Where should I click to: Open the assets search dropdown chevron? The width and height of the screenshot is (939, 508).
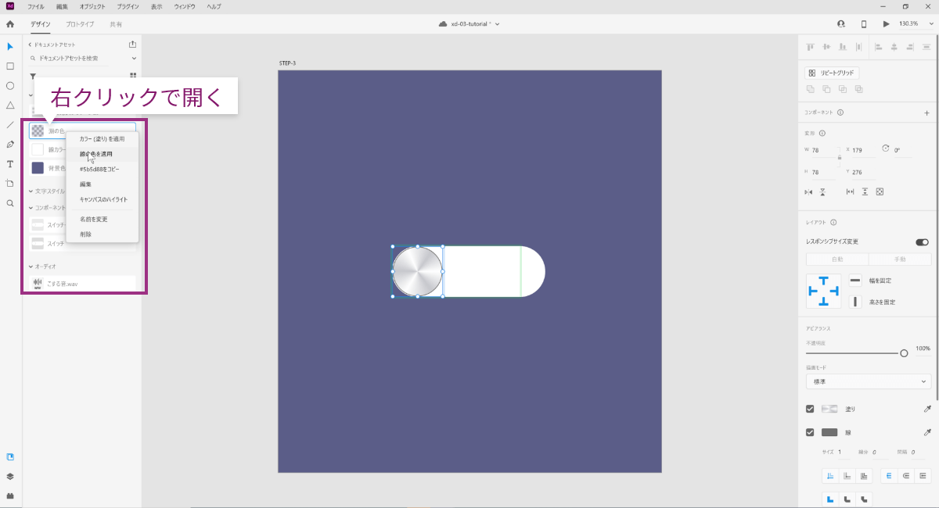134,58
